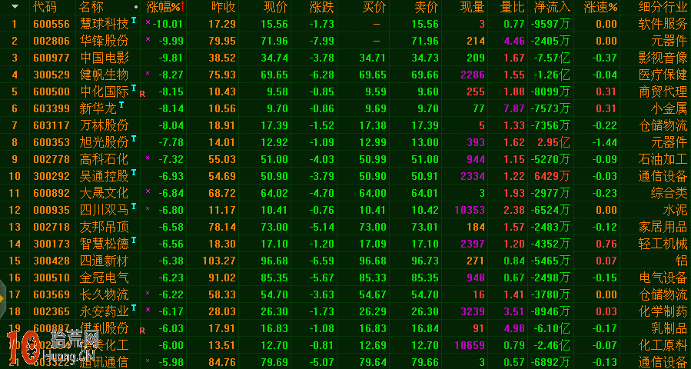Click the purple x marker in 长久物流 row
The image size is (691, 369).
148,292
